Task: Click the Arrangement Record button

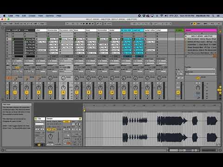Action: click(90, 24)
